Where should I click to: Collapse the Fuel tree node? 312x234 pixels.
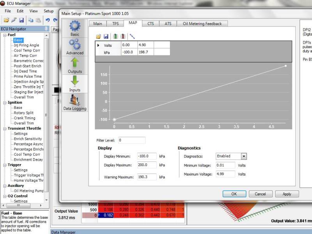point(5,35)
